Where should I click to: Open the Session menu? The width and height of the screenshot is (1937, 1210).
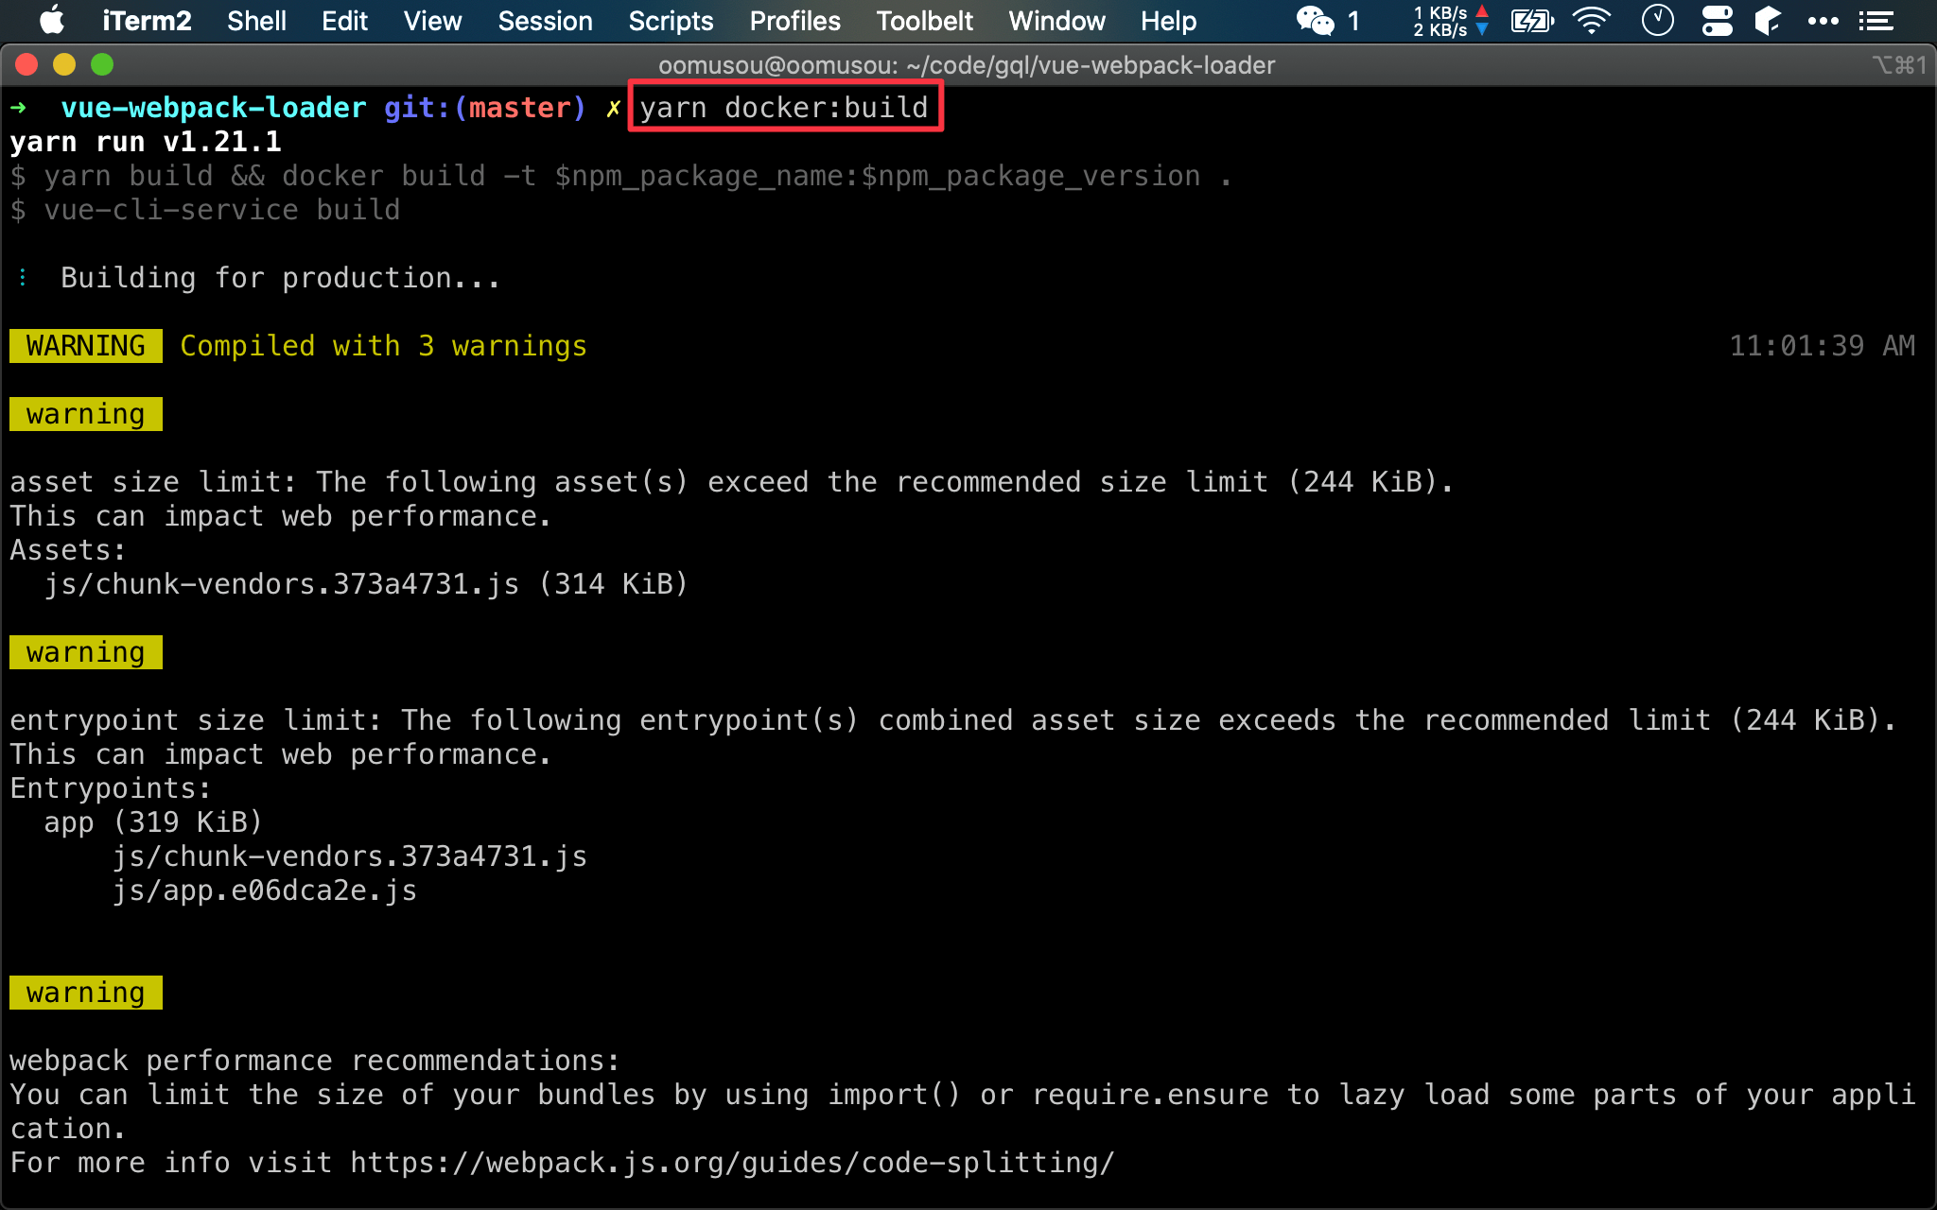546,20
